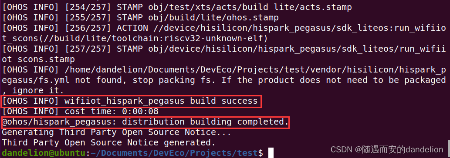Screen dimensions: 450x158
Task: Click the green 'dandelion@ubuntu' prompt text
Action: pyautogui.click(x=44, y=153)
